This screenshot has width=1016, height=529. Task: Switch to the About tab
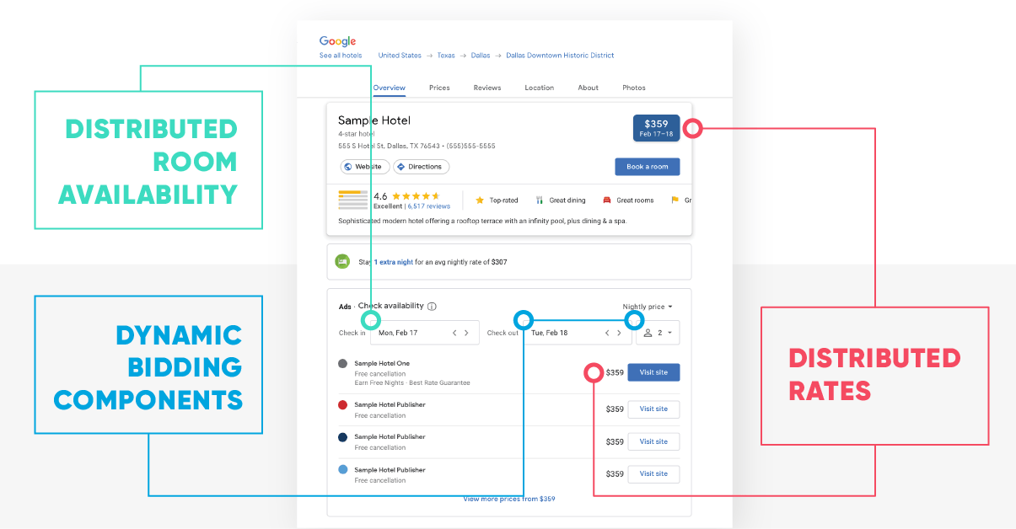click(589, 88)
